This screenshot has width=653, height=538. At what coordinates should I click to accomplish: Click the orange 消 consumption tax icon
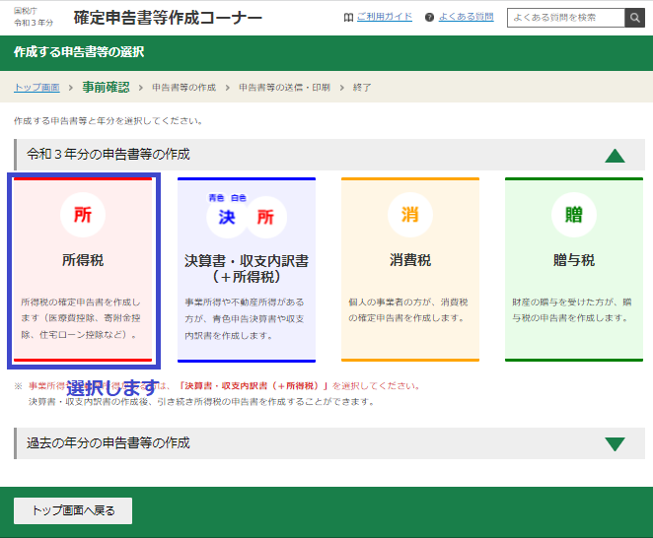click(x=409, y=215)
